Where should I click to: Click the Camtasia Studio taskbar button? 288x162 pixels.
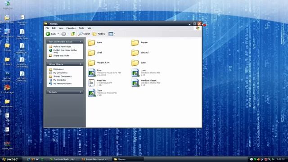[x=63, y=159]
